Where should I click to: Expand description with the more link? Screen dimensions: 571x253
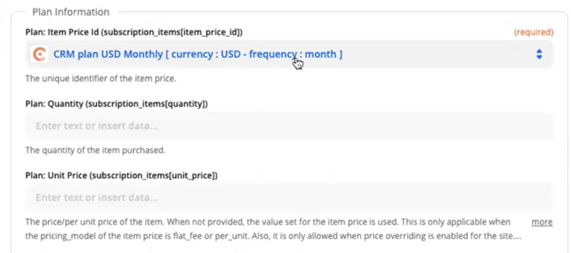542,222
